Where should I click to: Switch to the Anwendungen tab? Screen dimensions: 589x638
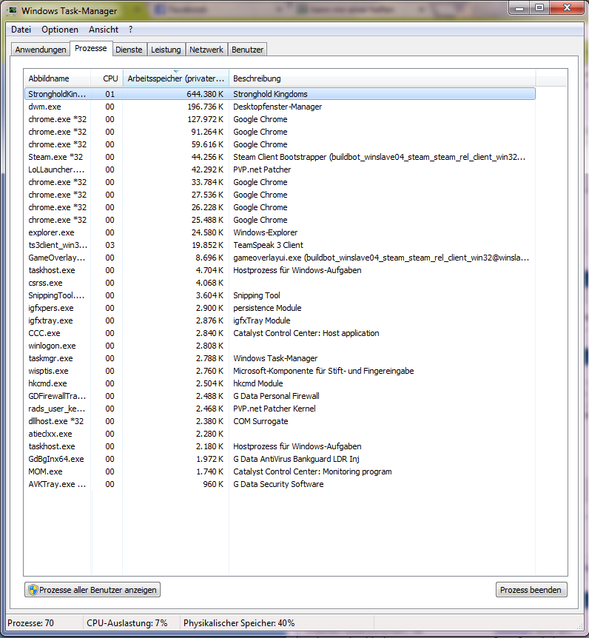(x=41, y=50)
